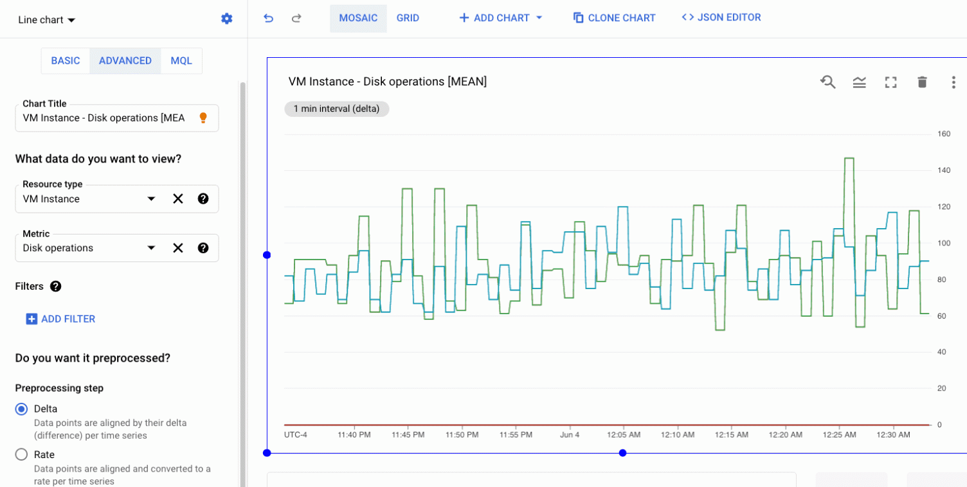Screen dimensions: 967x487
Task: Switch the layout to GRID
Action: point(408,18)
